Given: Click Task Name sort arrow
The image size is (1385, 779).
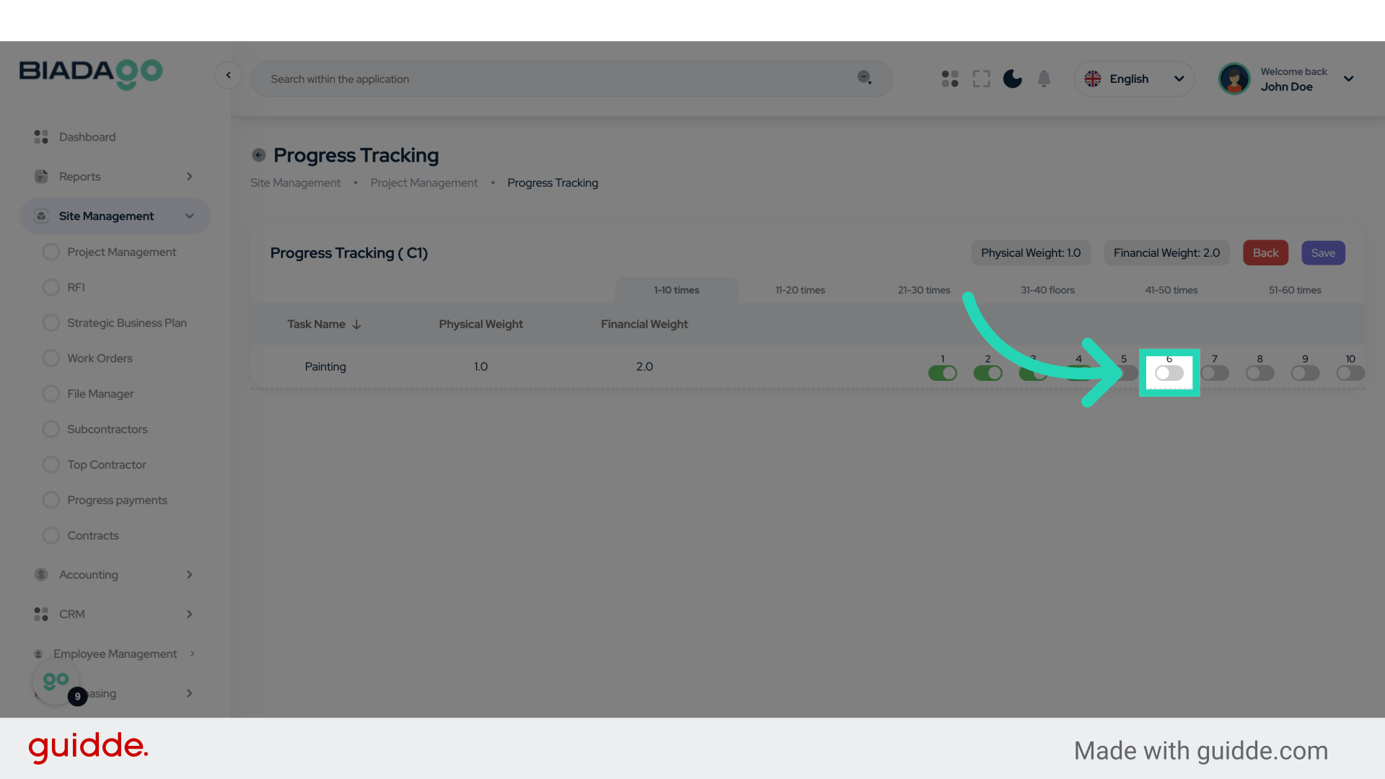Looking at the screenshot, I should point(356,325).
